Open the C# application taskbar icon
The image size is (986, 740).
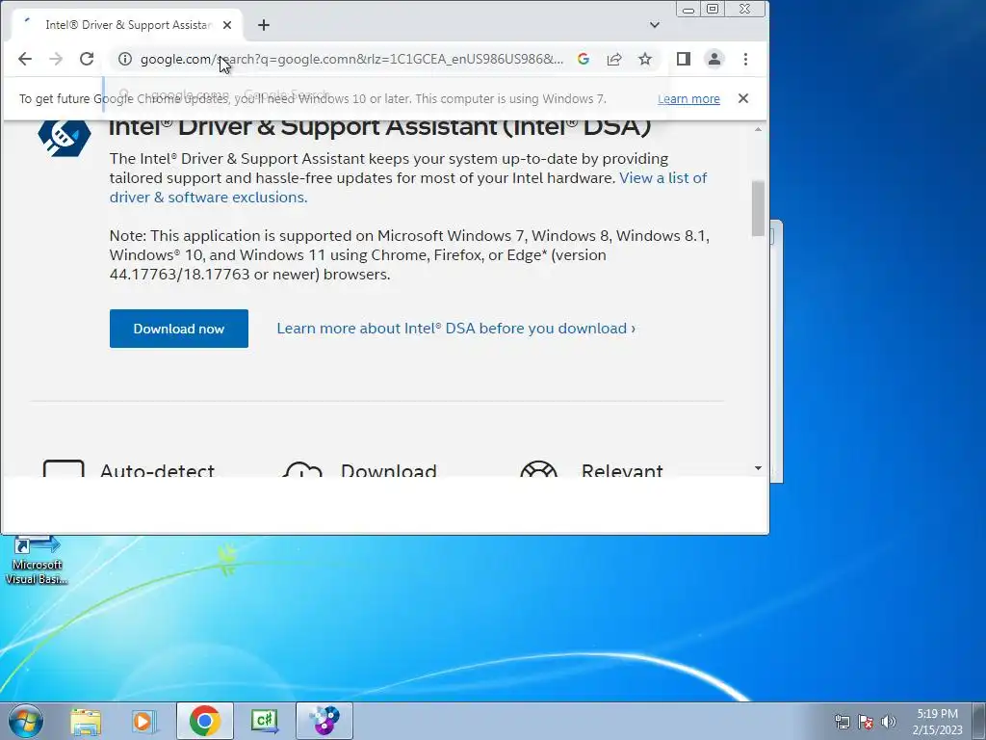pos(264,721)
